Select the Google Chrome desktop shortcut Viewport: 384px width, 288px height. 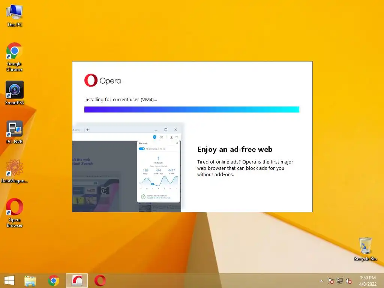(15, 57)
